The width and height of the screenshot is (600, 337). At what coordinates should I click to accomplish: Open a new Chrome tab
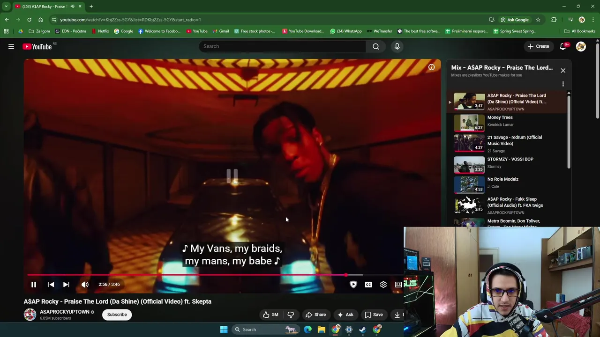[91, 7]
